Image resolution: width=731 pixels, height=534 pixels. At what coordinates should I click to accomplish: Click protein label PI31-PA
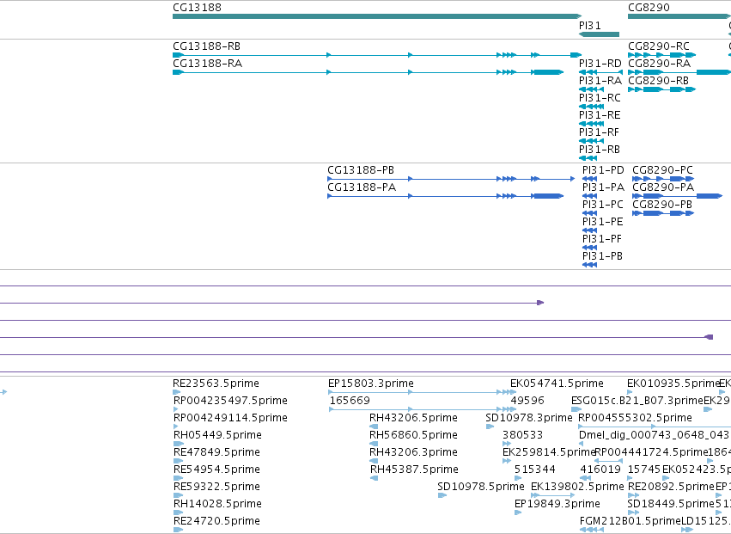coord(603,187)
